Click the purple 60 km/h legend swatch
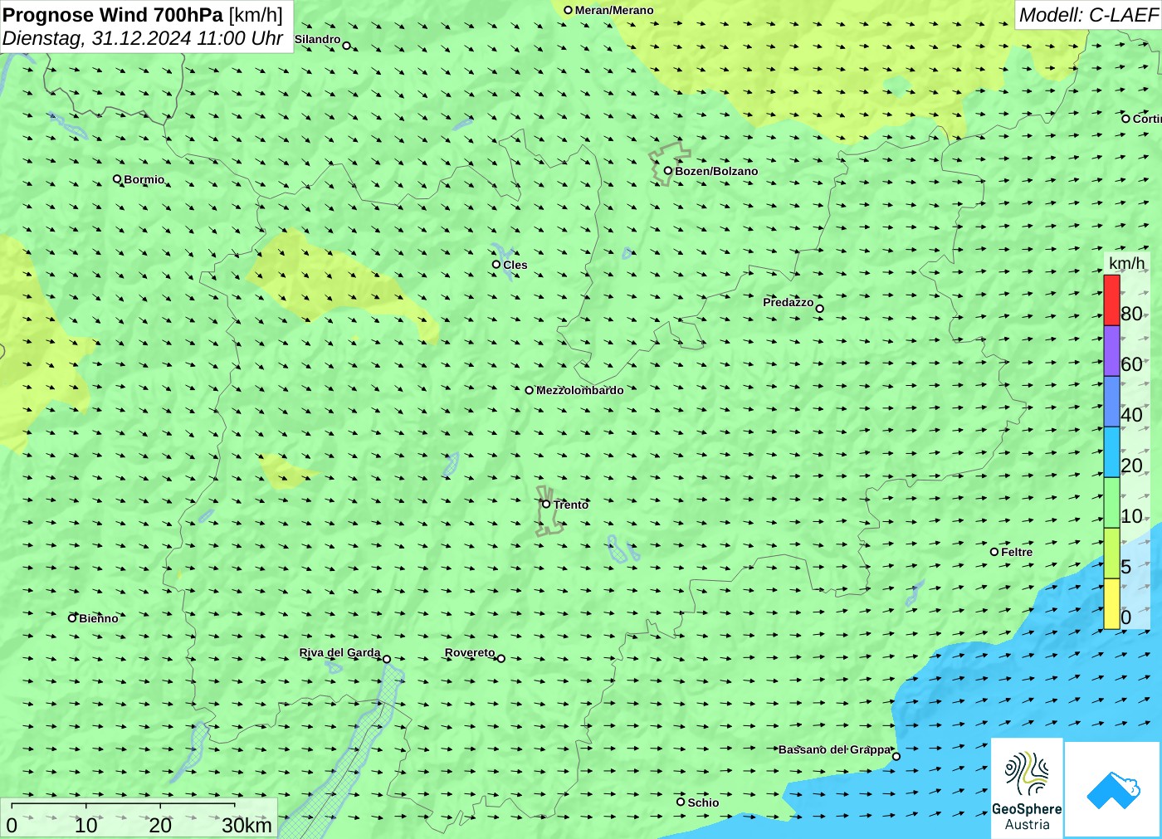 (x=1111, y=351)
